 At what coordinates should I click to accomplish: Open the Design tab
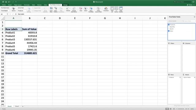point(65,5)
